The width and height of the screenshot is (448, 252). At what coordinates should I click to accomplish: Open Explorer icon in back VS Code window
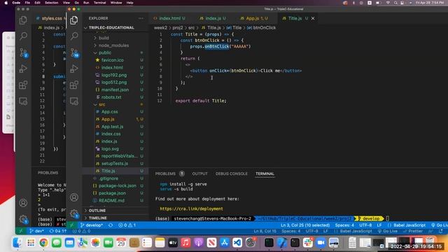23,20
